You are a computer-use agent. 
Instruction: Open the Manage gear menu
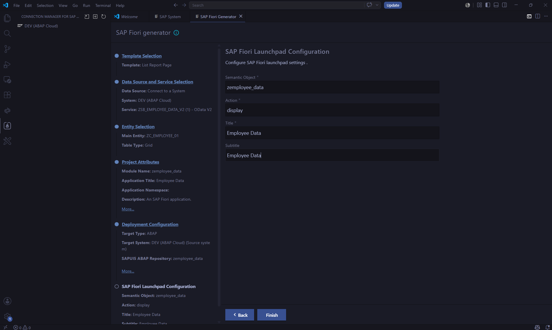click(x=7, y=316)
